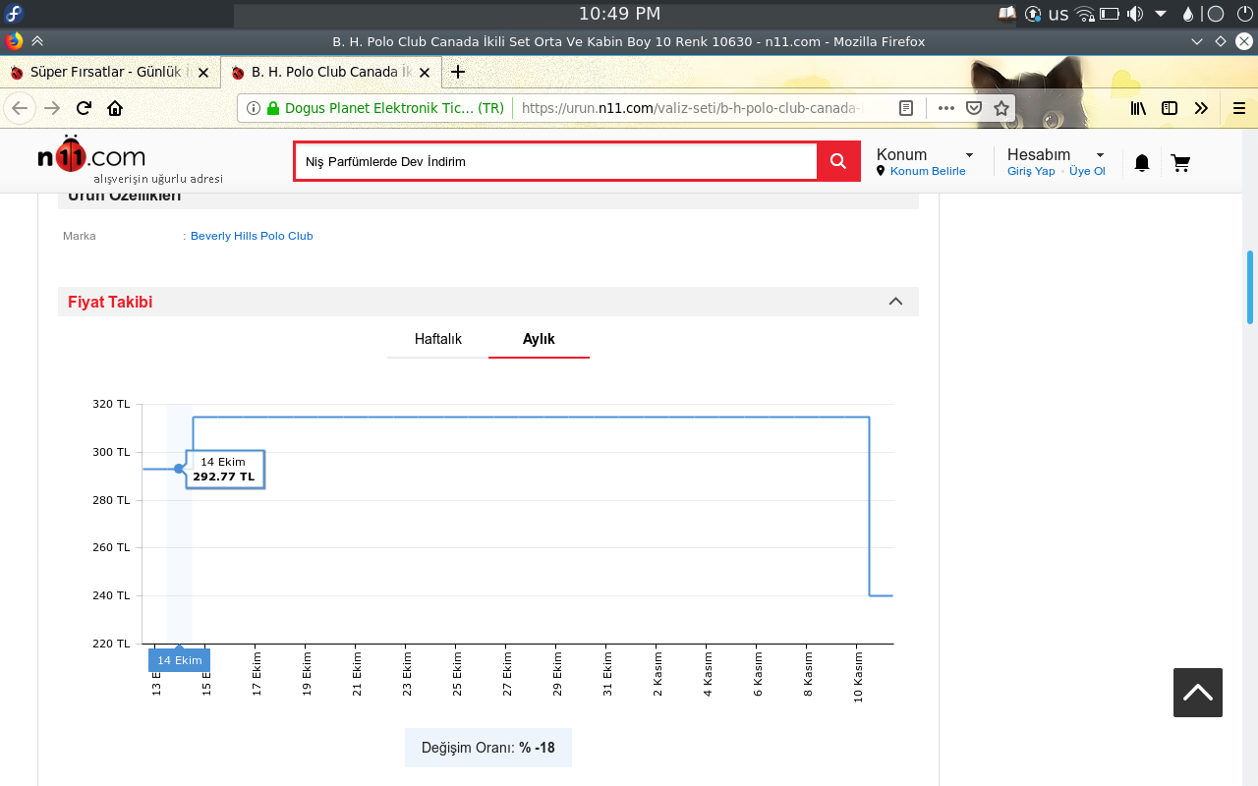This screenshot has width=1258, height=786.
Task: Click the green padlock security icon
Action: pyautogui.click(x=273, y=108)
